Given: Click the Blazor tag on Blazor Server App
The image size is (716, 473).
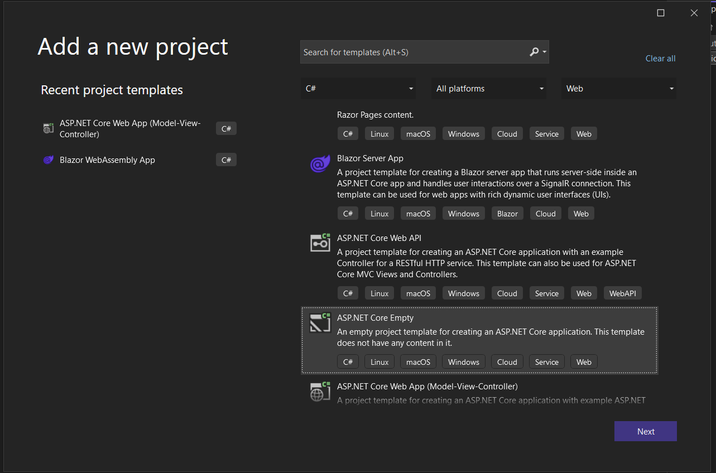Looking at the screenshot, I should (507, 214).
